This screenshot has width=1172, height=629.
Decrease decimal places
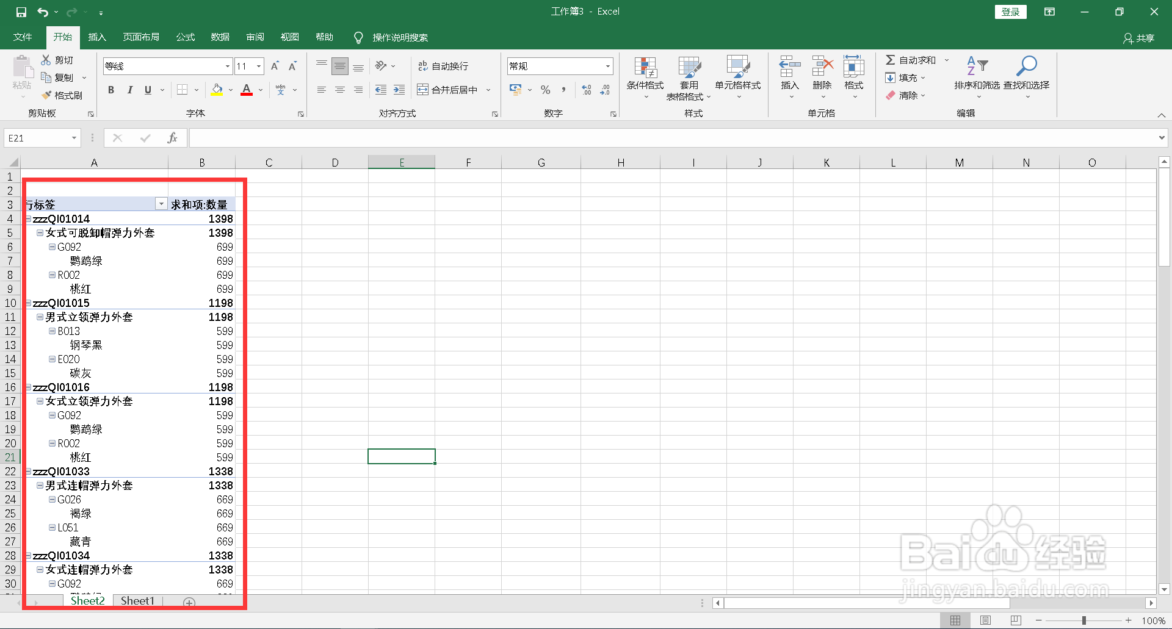(x=605, y=90)
